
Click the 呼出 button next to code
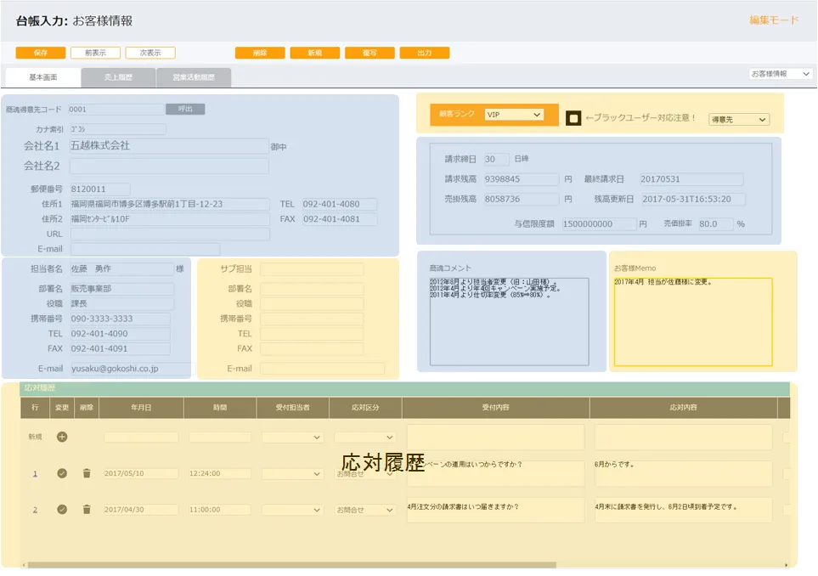pos(185,109)
